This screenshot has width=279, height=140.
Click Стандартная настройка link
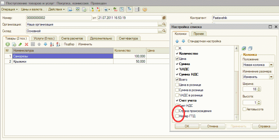[204, 41]
